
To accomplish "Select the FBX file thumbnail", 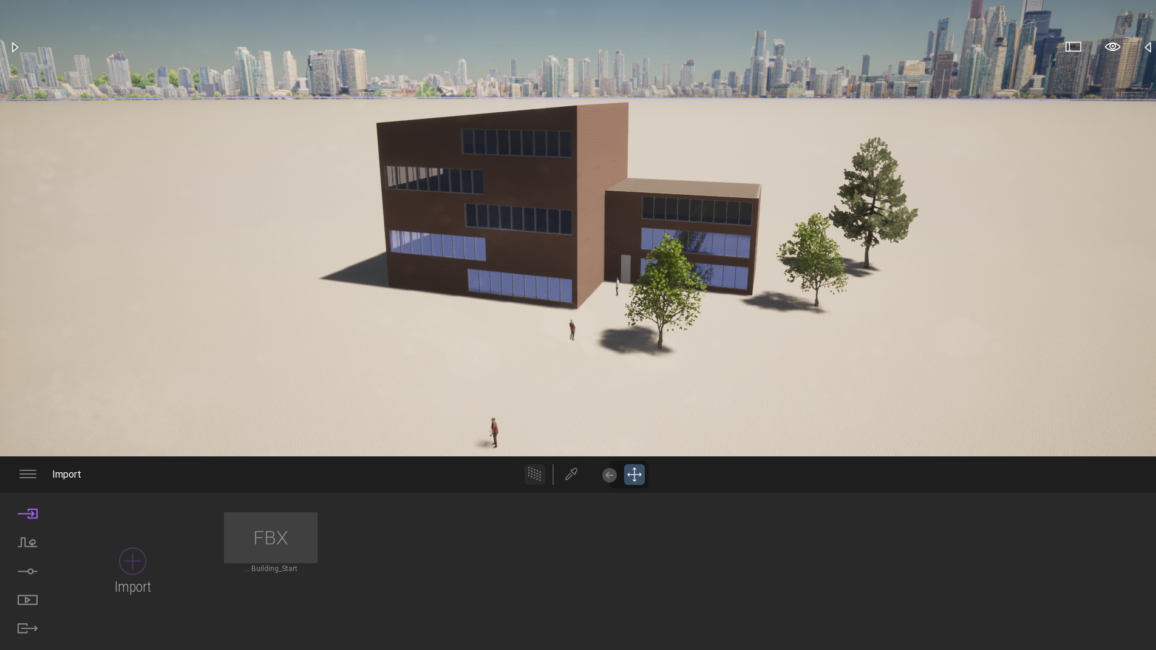I will pyautogui.click(x=271, y=538).
